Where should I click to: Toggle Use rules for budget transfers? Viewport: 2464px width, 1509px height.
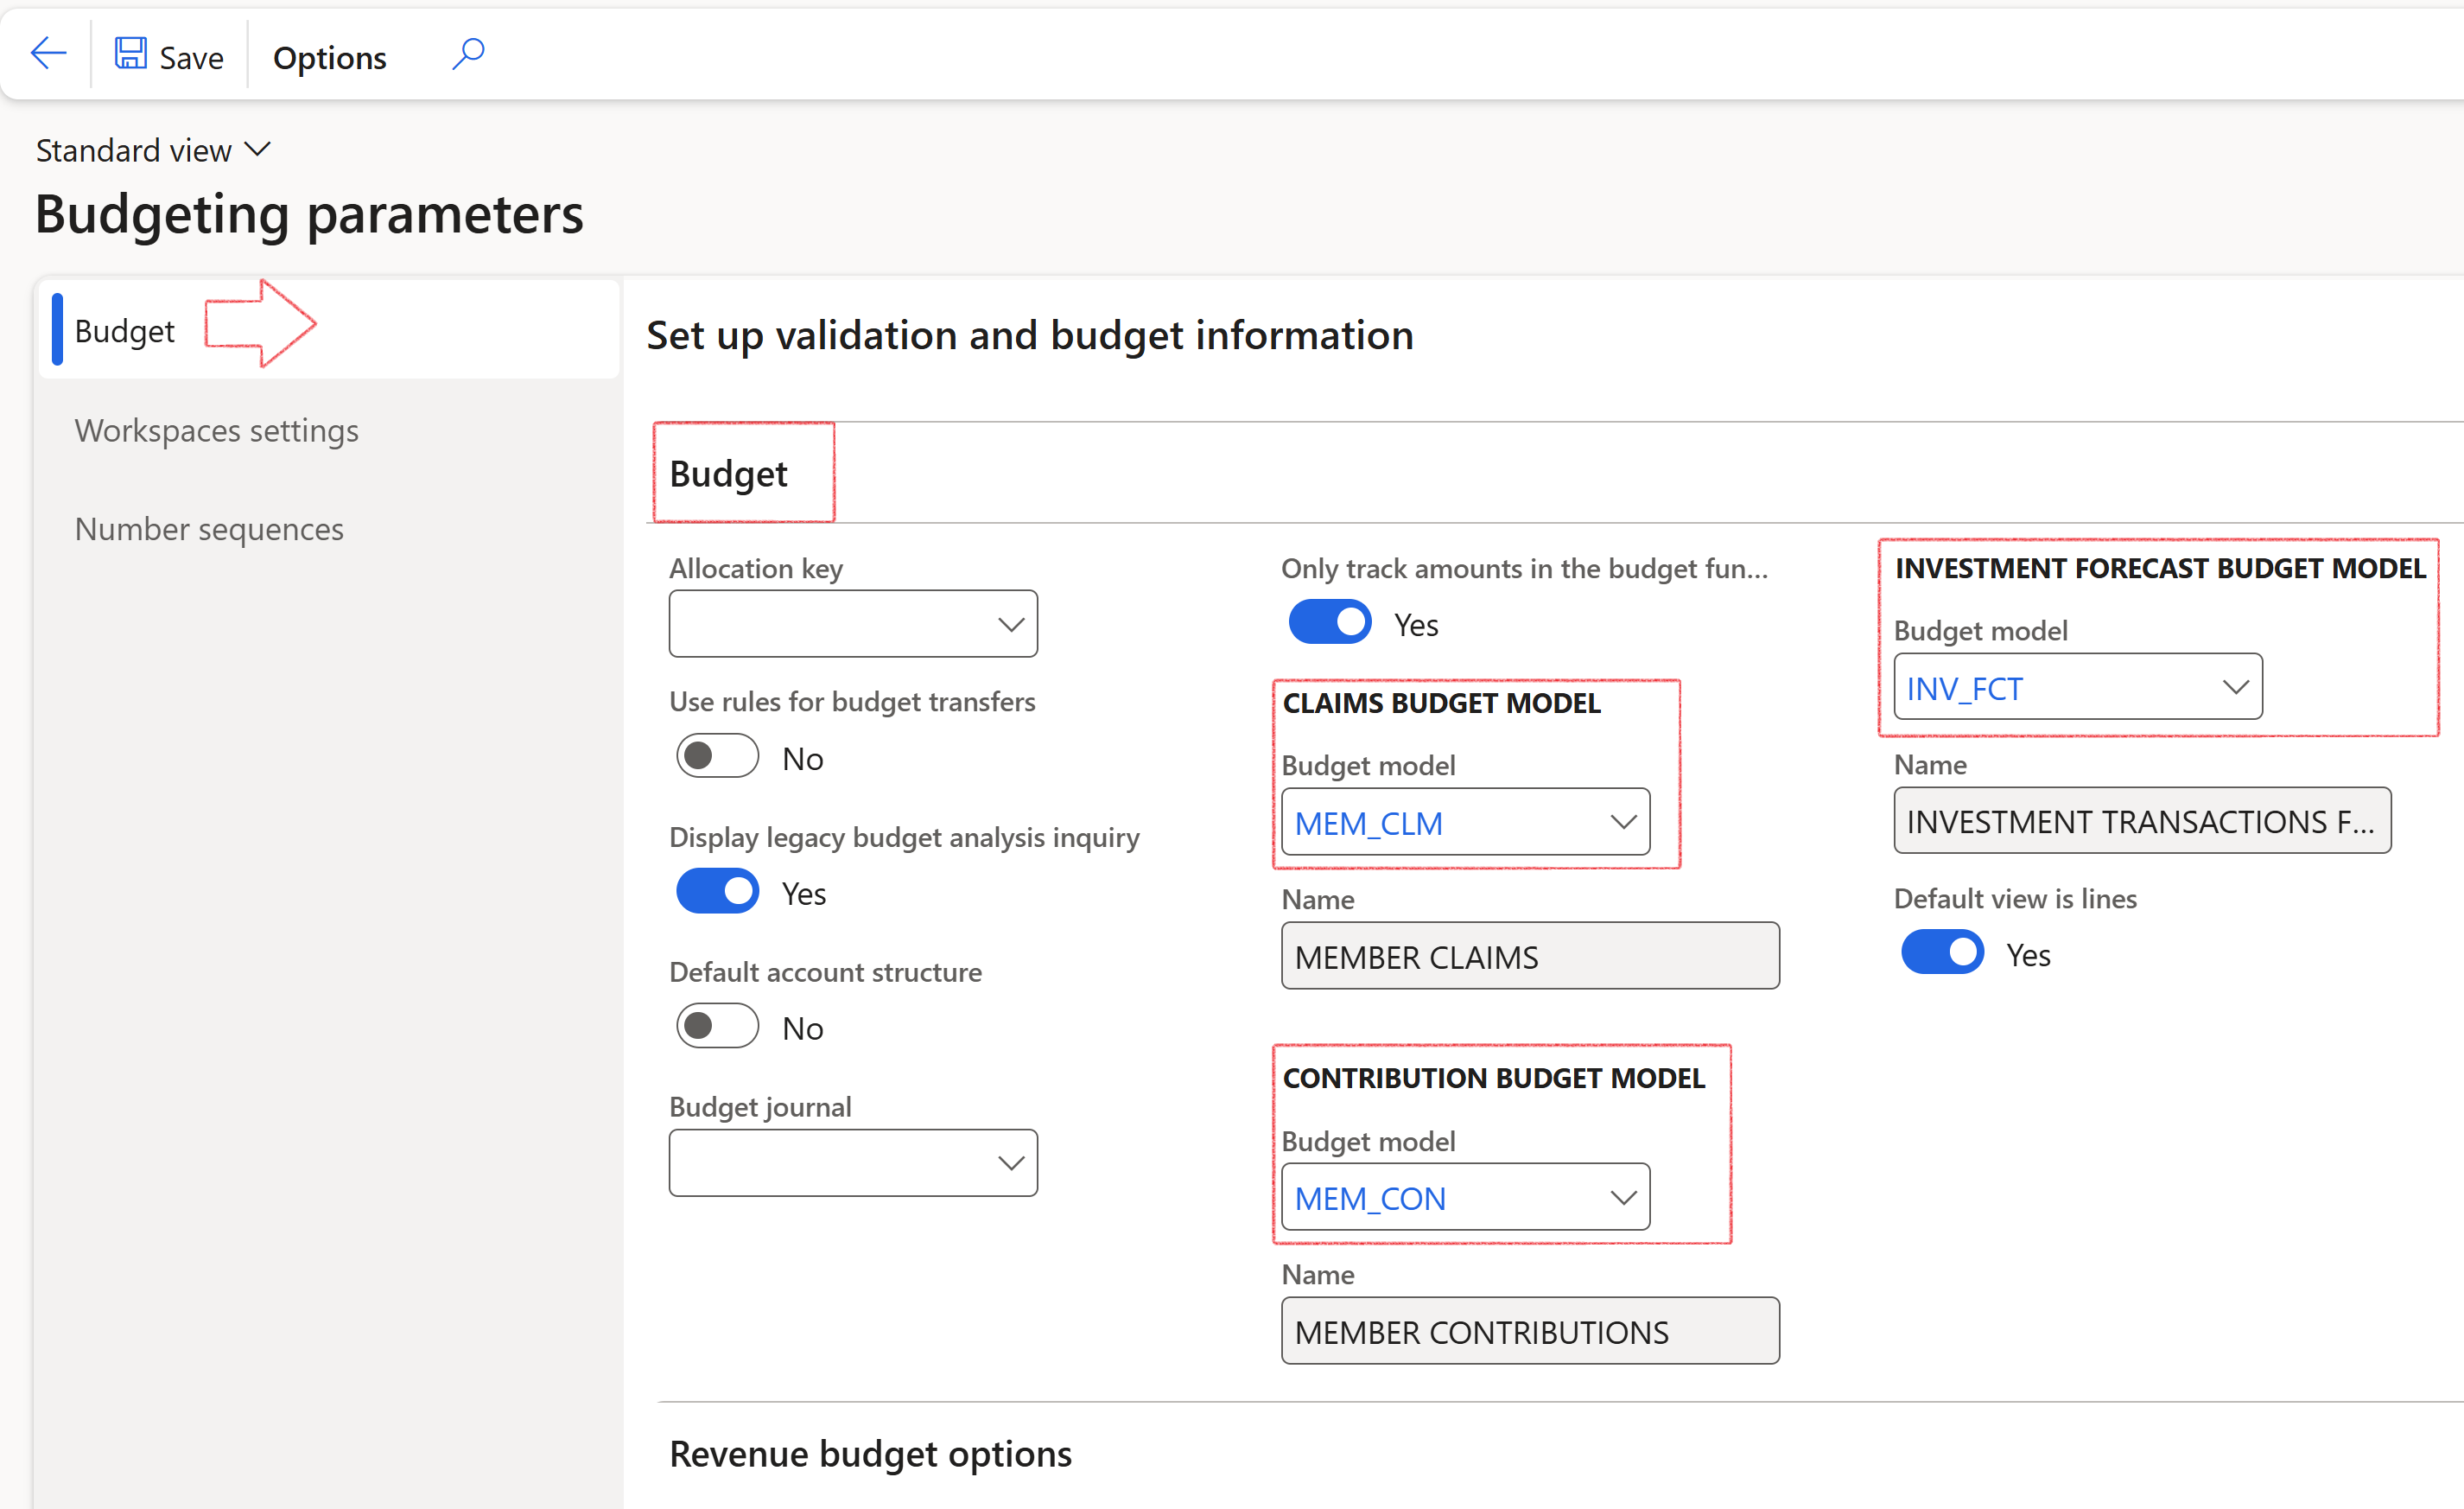pyautogui.click(x=717, y=756)
